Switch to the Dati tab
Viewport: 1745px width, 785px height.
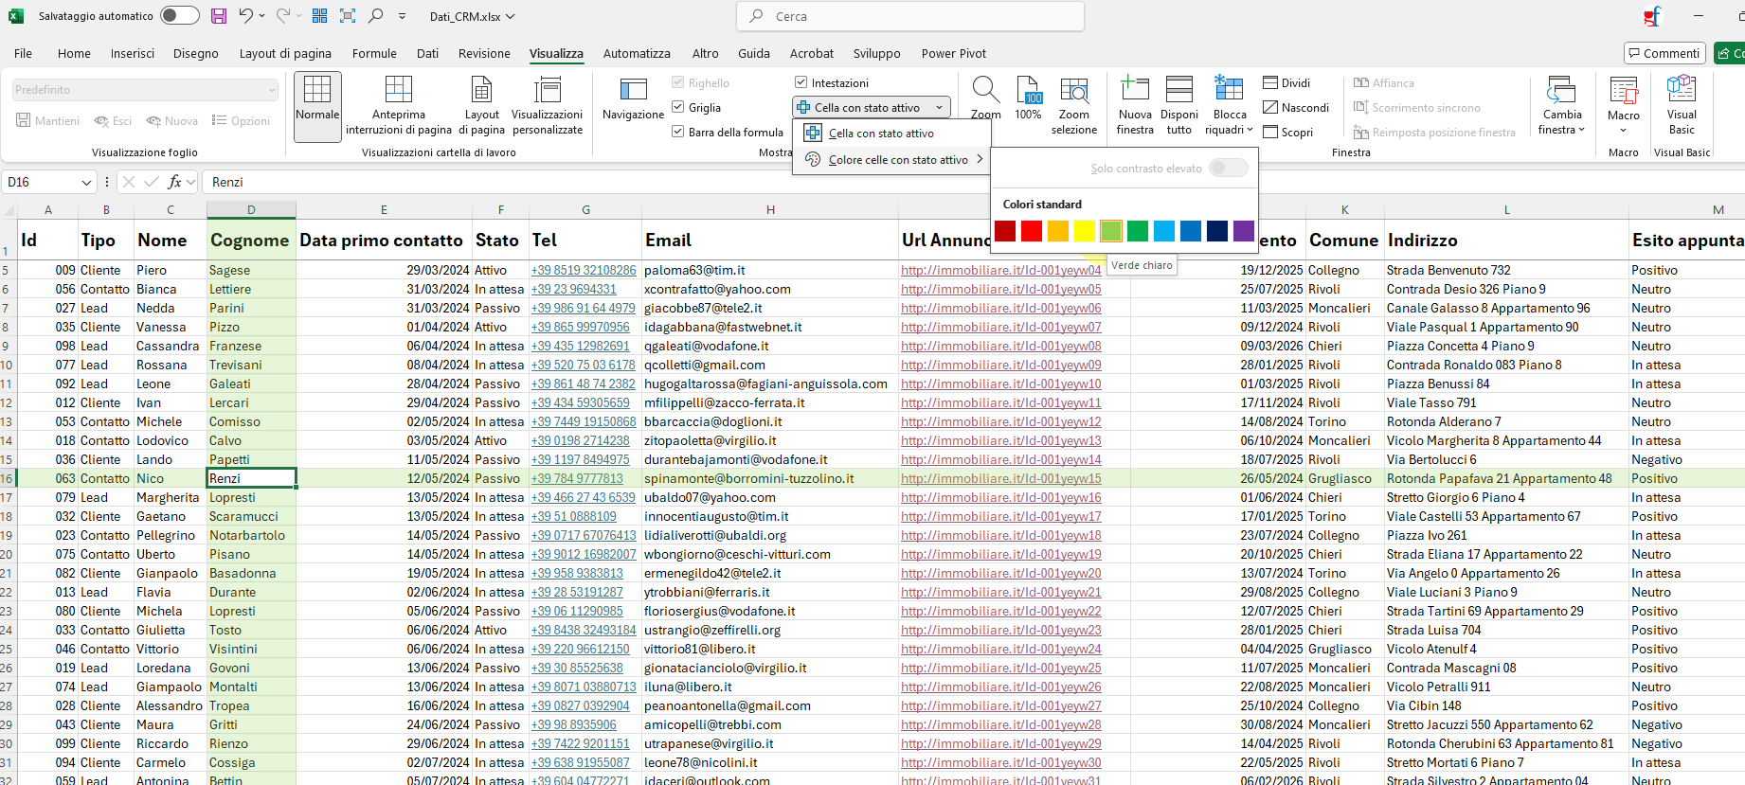(428, 54)
